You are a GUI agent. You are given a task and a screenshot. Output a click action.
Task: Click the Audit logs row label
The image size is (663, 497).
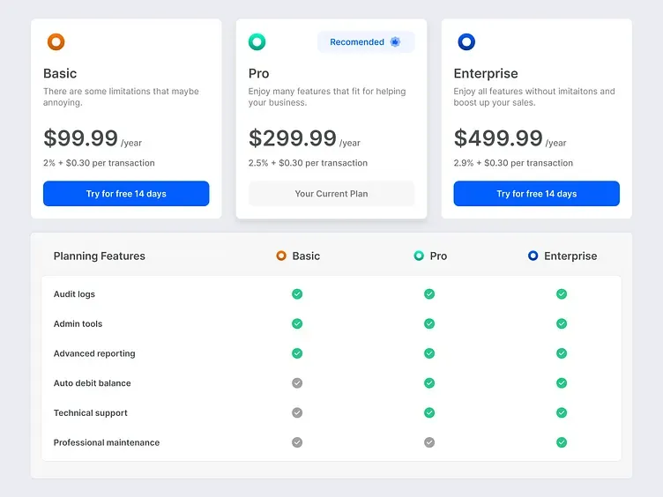tap(74, 294)
